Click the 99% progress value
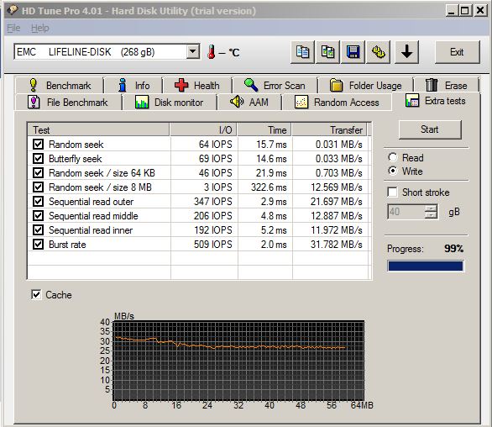The image size is (492, 427). [x=453, y=249]
